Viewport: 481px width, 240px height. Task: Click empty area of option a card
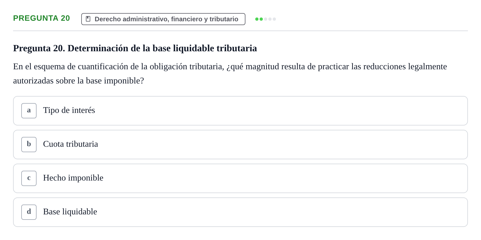(x=273, y=111)
